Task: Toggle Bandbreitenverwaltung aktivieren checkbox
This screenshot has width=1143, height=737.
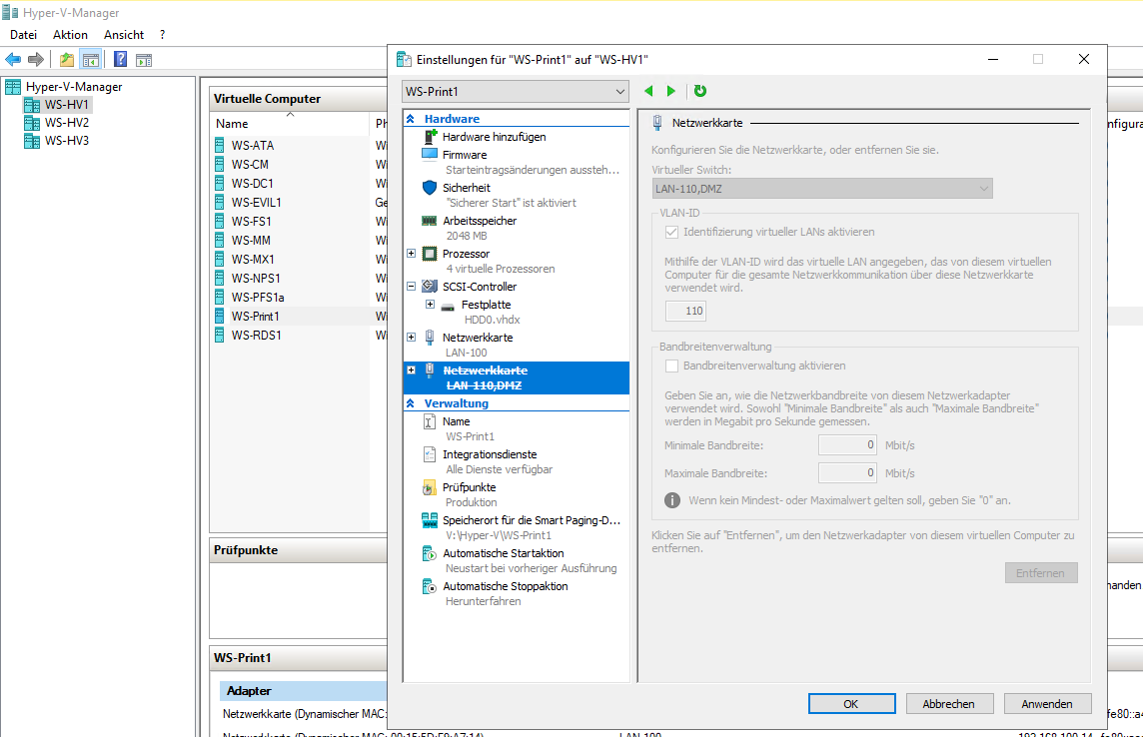Action: [671, 367]
